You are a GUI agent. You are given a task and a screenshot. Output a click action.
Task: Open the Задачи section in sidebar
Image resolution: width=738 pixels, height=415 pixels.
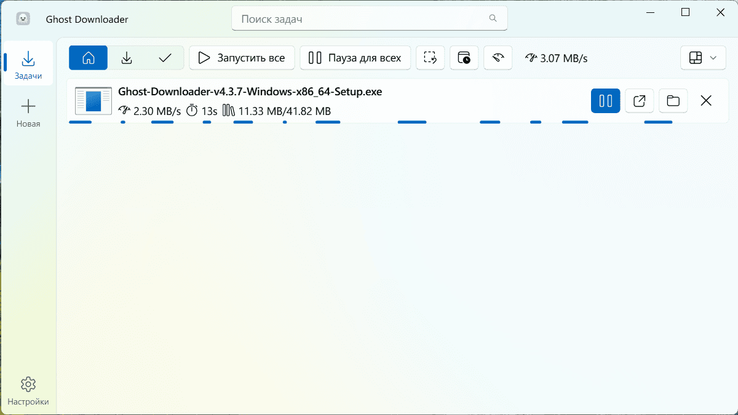pyautogui.click(x=28, y=64)
